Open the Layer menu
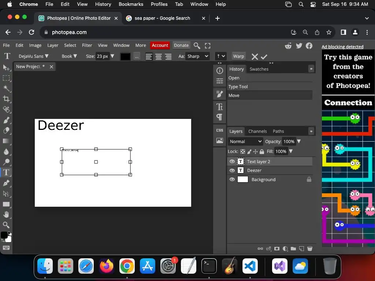The width and height of the screenshot is (375, 281). pyautogui.click(x=53, y=45)
